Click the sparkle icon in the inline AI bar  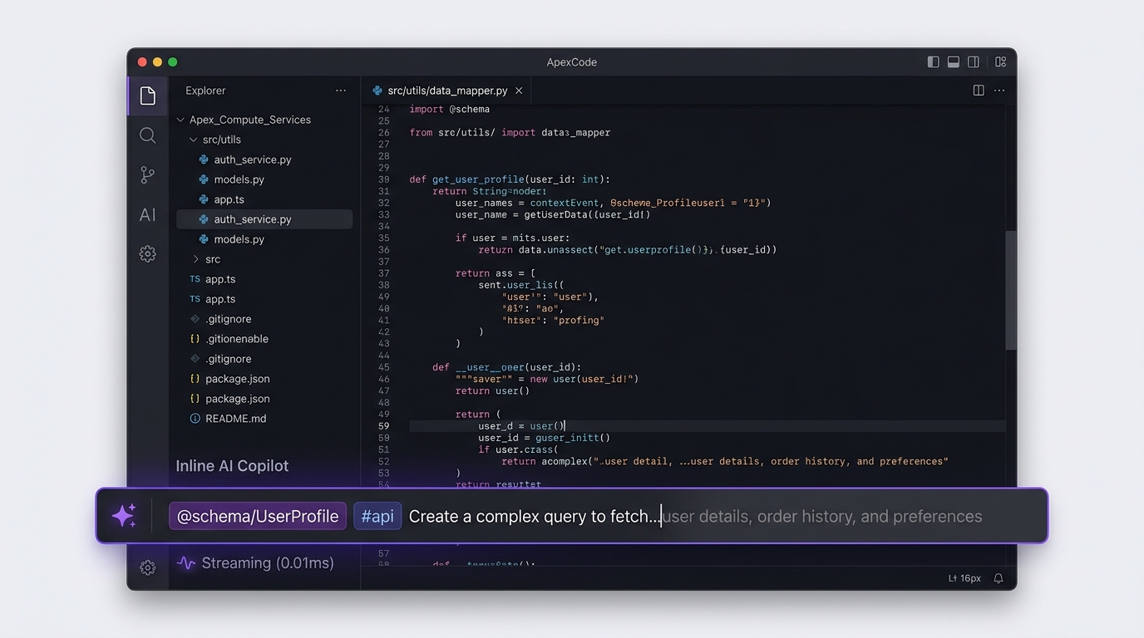pyautogui.click(x=124, y=516)
